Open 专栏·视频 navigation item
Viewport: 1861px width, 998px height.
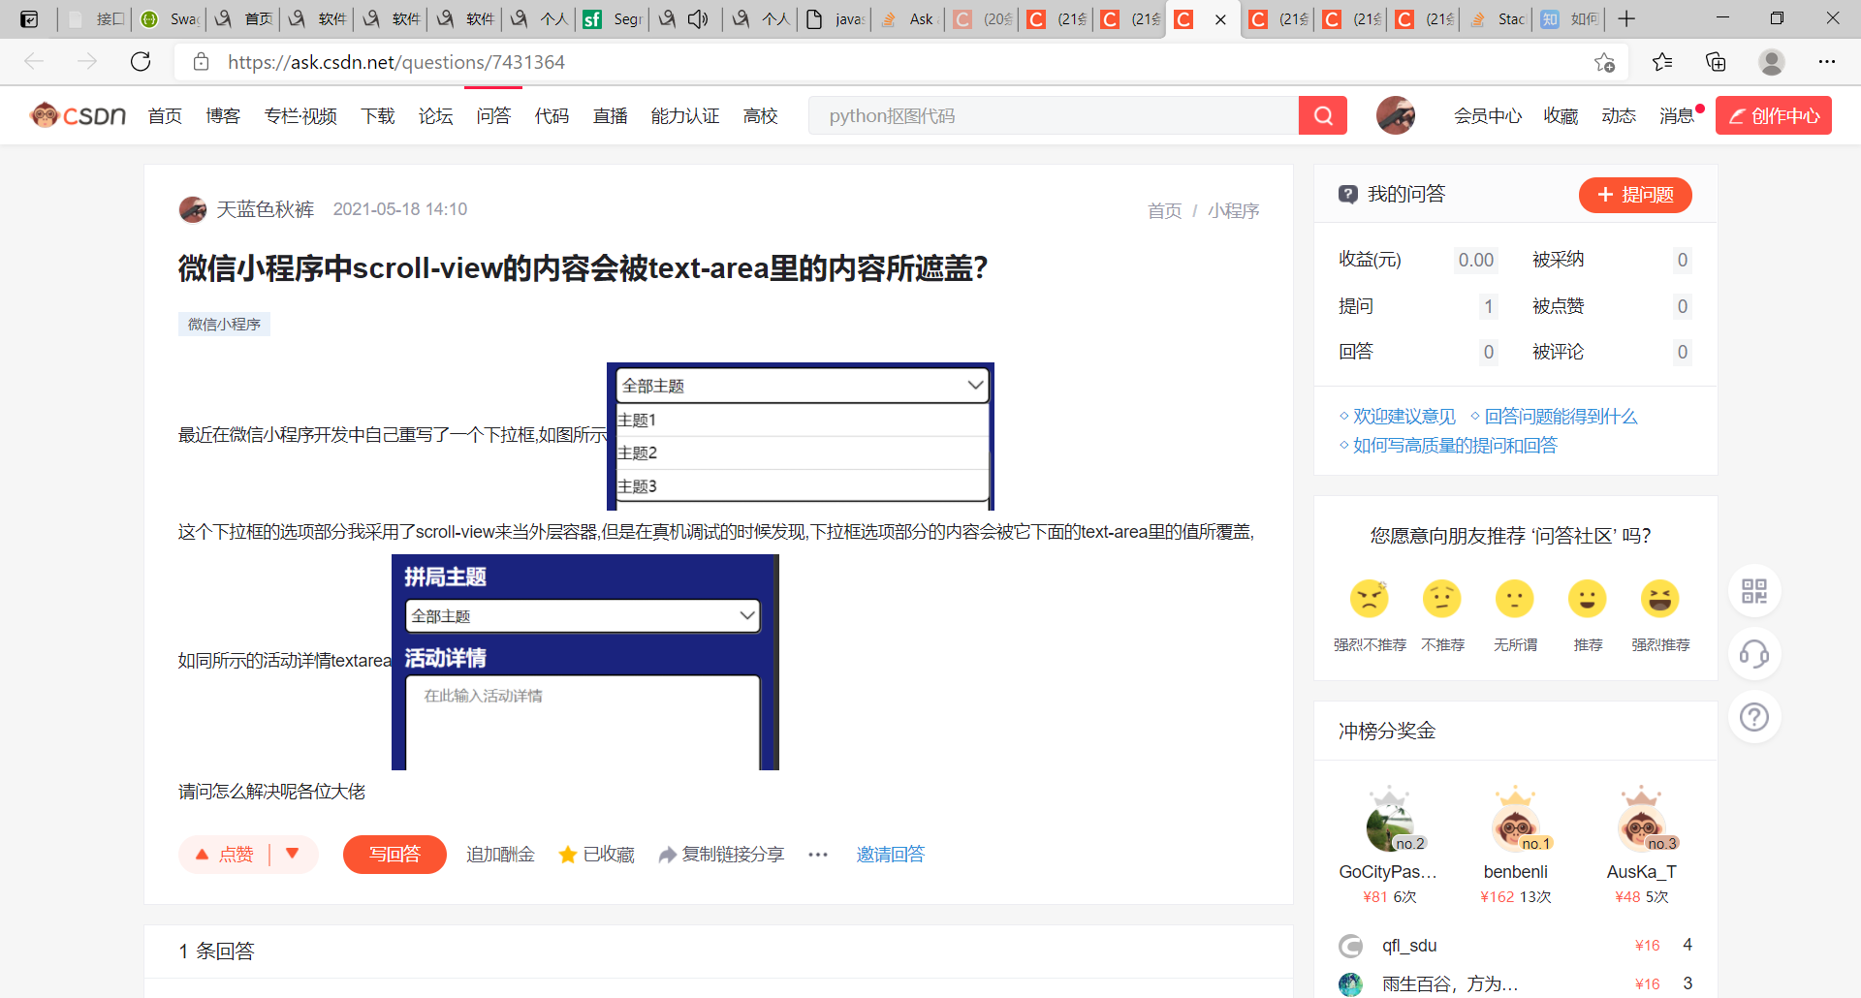300,116
